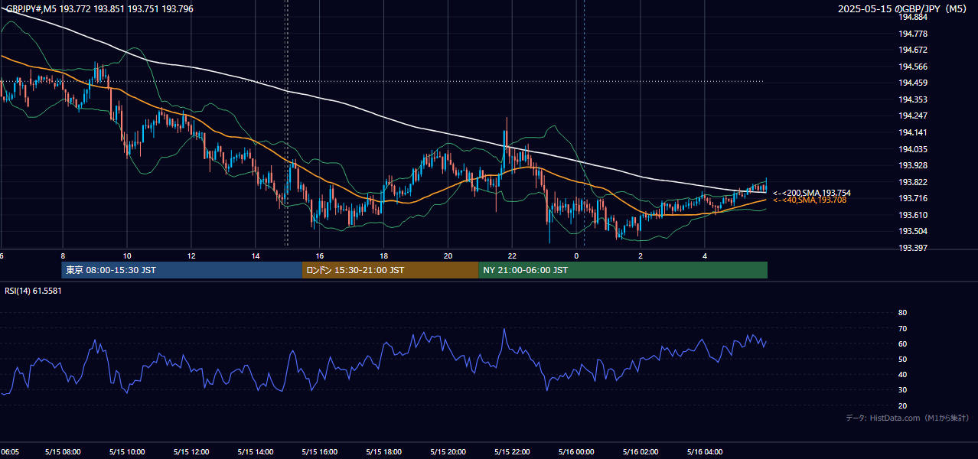Click the GBPJPY#,M5 symbol header text
The image size is (978, 459).
click(99, 9)
